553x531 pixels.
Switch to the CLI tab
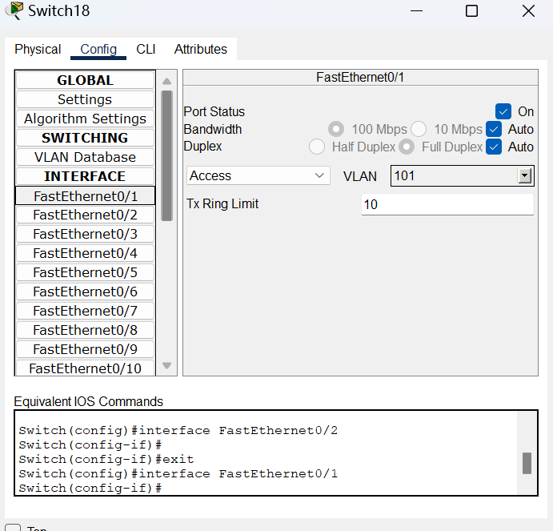coord(146,49)
